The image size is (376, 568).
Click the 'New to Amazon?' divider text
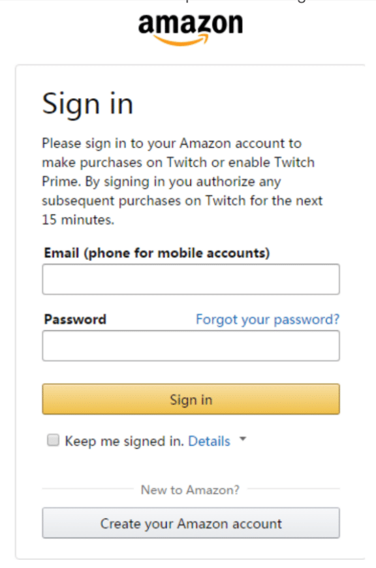pos(190,490)
